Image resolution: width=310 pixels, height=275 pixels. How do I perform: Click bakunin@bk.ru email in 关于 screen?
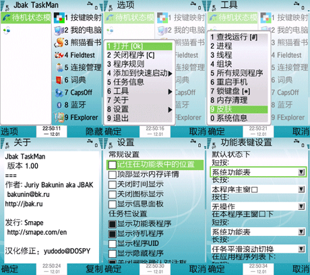click(28, 194)
